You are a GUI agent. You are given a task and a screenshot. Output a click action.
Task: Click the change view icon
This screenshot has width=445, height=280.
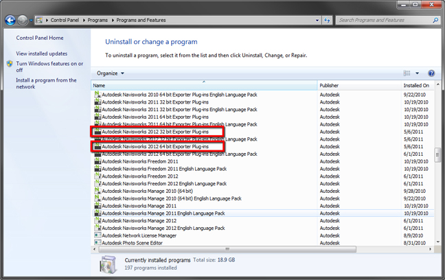[x=407, y=73]
